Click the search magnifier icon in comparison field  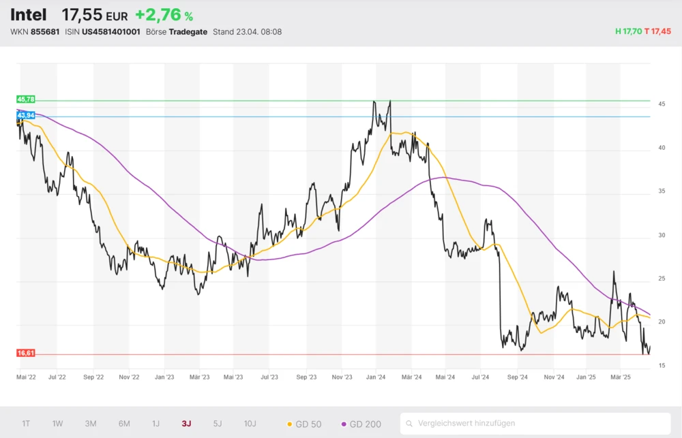(x=409, y=423)
